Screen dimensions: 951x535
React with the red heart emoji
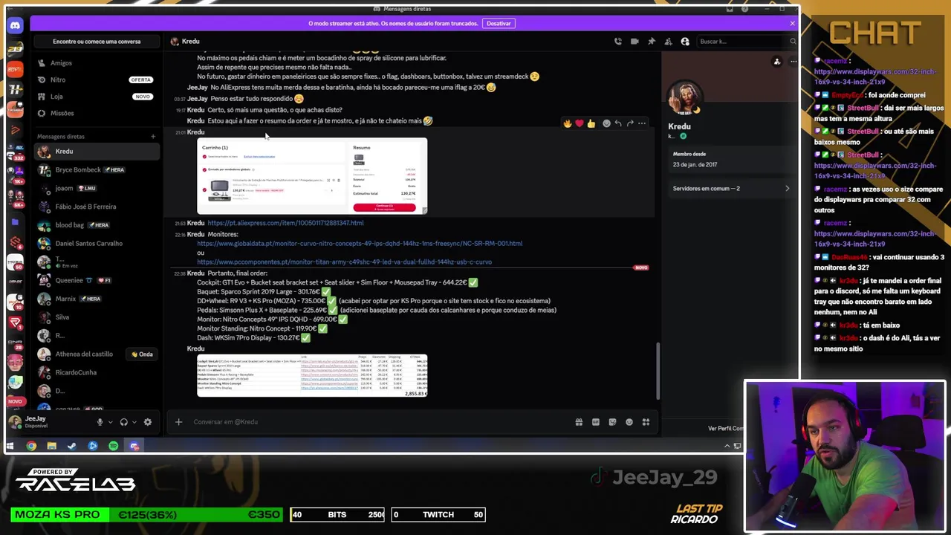coord(580,123)
